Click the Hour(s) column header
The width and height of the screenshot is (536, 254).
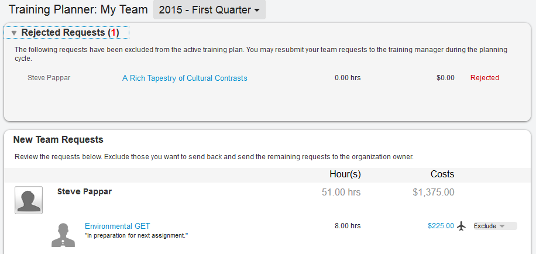[x=345, y=174]
